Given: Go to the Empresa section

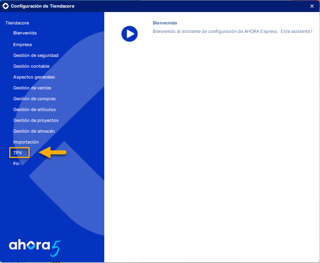Looking at the screenshot, I should coord(22,45).
